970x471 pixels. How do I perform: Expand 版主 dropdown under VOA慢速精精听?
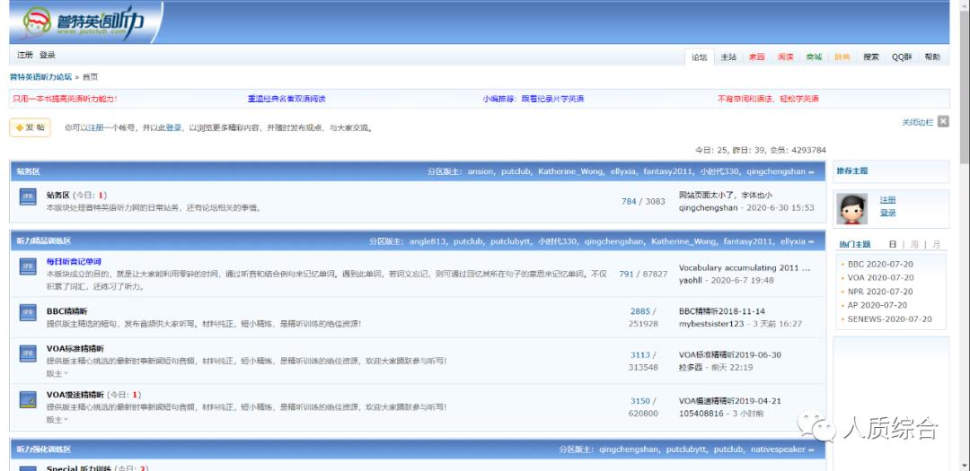click(57, 419)
